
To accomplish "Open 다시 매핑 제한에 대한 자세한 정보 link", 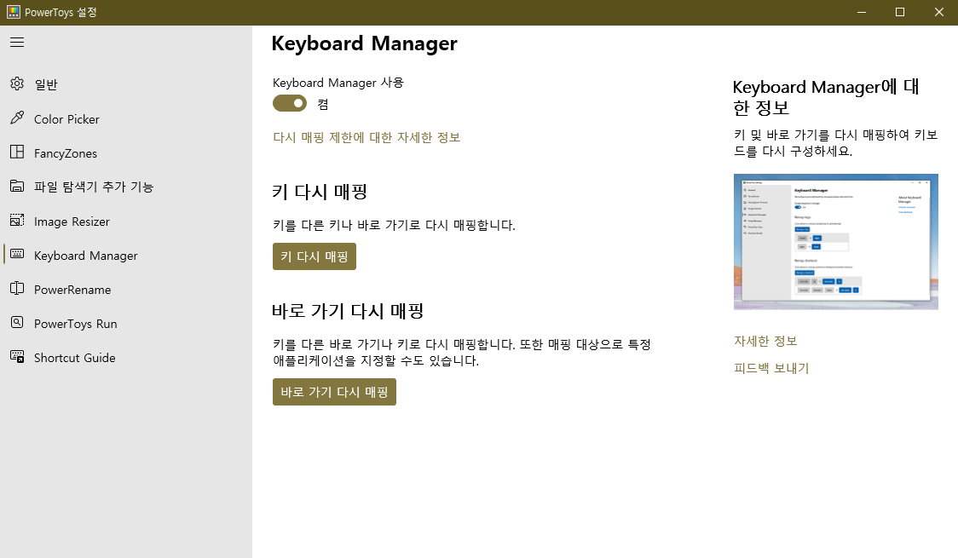I will click(x=366, y=137).
